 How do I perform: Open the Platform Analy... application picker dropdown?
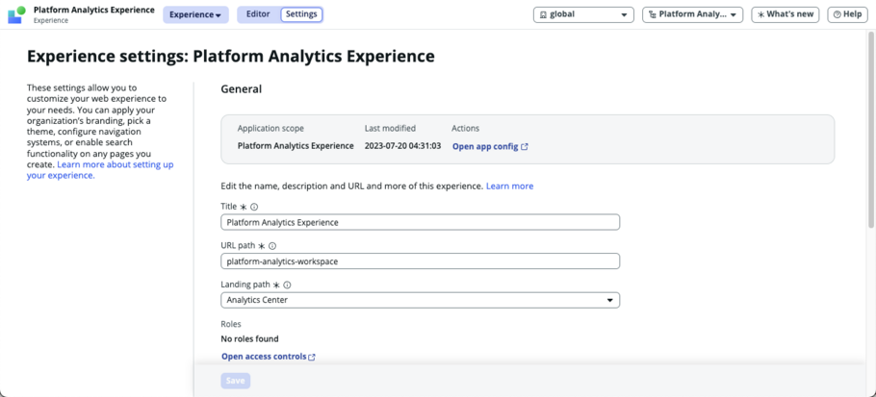click(x=692, y=14)
